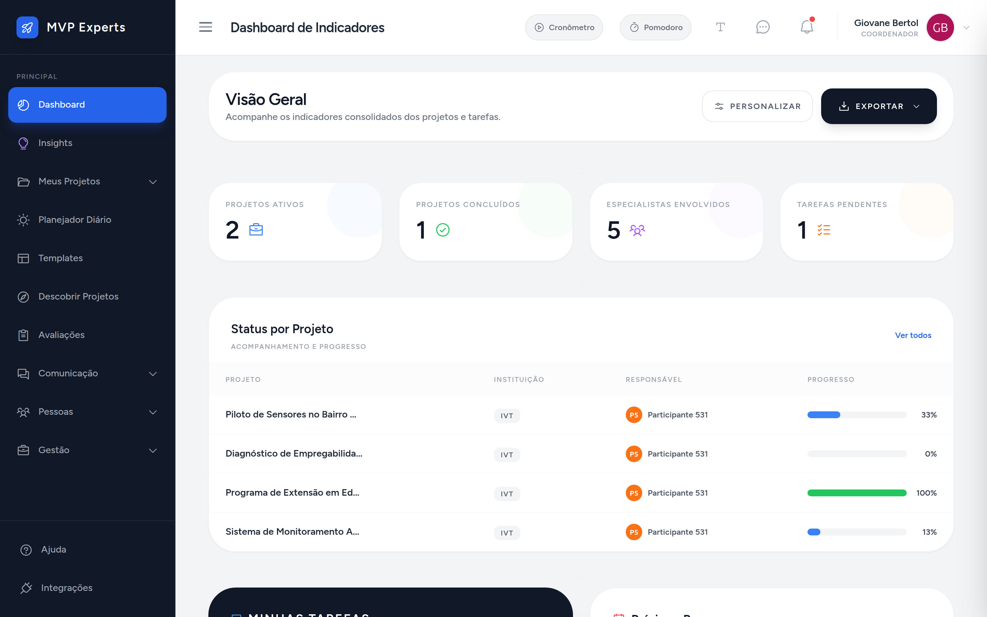Toggle the hamburger sidebar menu

pyautogui.click(x=206, y=27)
